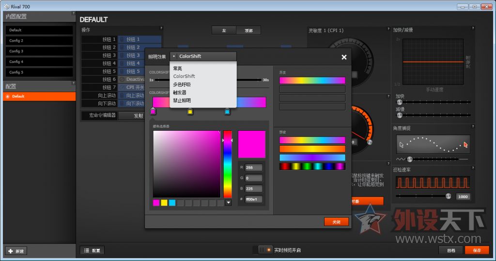
Task: Click the 加快 acceleration slider handle
Action: point(400,102)
